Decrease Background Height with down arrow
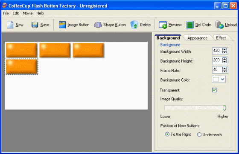239x154 pixels. coord(224,62)
